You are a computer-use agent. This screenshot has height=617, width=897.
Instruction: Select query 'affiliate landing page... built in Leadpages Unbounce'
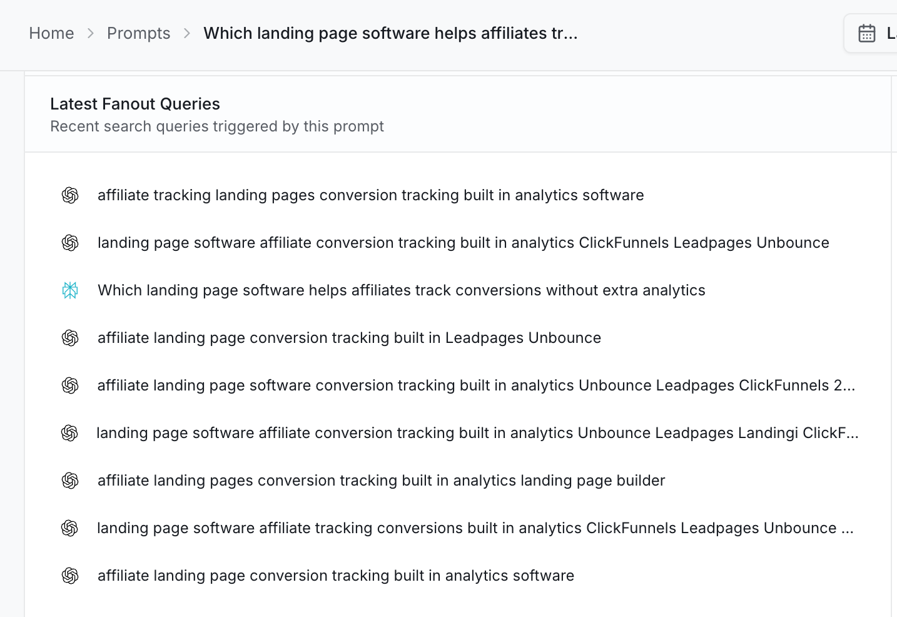[349, 338]
